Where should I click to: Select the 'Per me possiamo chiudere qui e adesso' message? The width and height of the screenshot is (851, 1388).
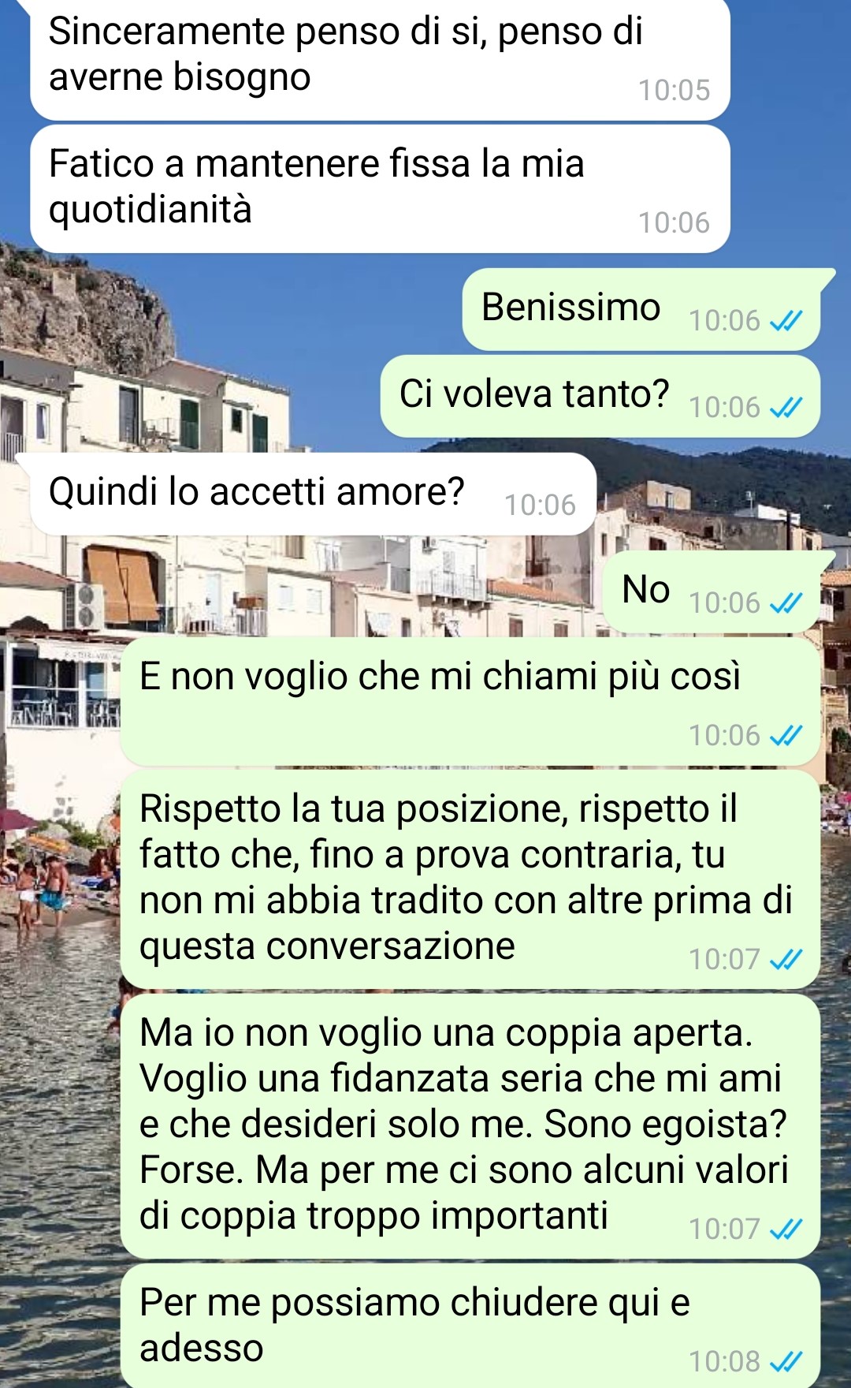coord(470,1325)
